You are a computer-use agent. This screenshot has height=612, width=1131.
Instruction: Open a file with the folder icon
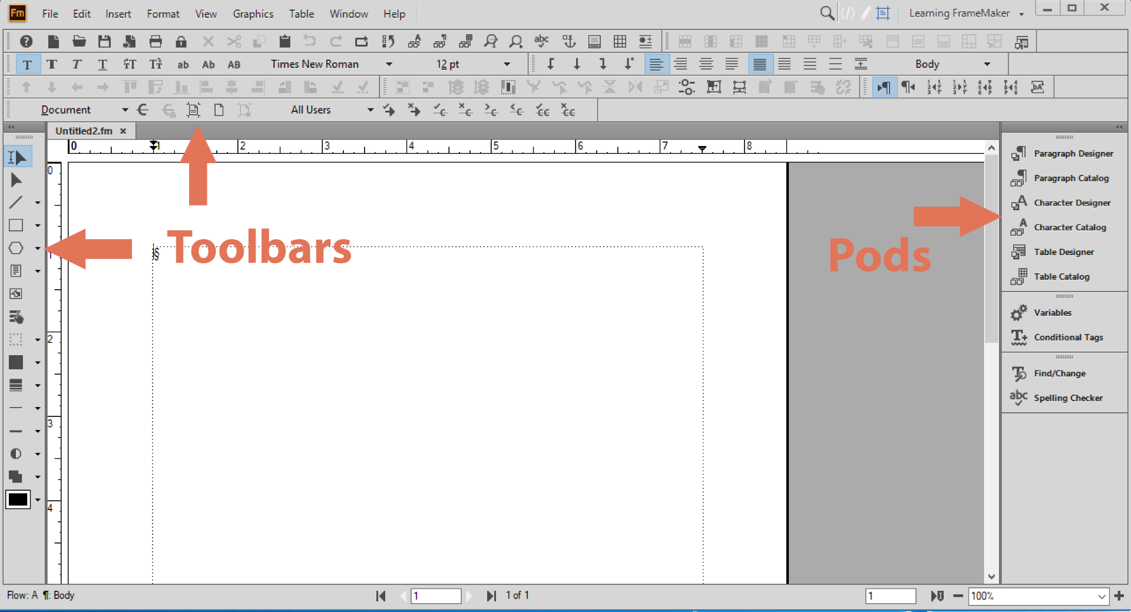(x=79, y=41)
